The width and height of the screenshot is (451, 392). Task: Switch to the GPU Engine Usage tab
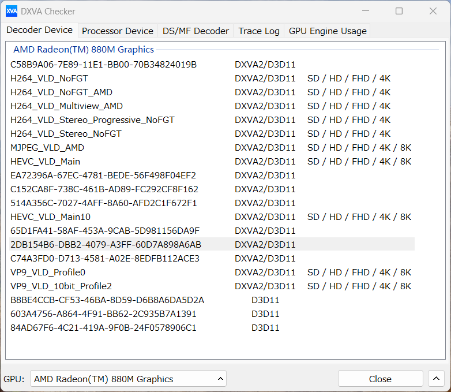(328, 31)
